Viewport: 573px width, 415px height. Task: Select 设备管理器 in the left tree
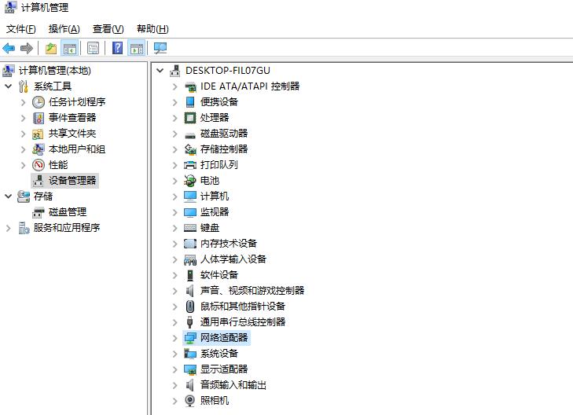pos(72,181)
